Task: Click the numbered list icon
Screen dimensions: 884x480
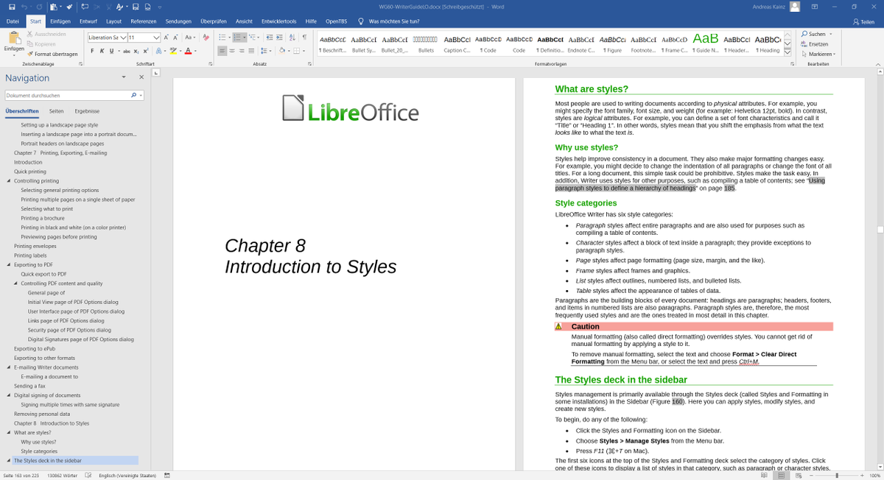Action: tap(239, 37)
